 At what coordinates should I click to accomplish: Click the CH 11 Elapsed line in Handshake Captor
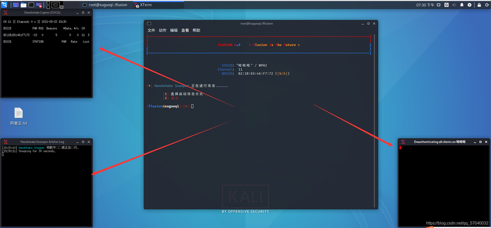[35, 21]
